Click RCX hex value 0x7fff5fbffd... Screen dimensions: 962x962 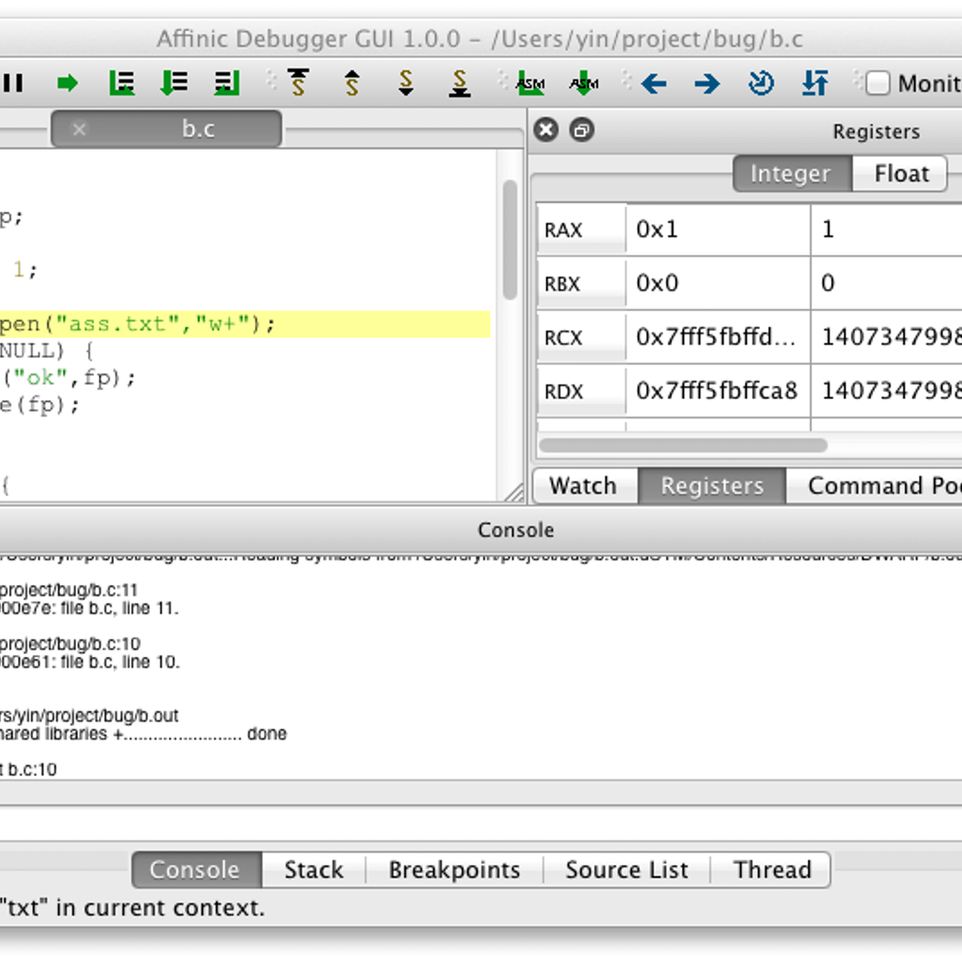pyautogui.click(x=718, y=337)
